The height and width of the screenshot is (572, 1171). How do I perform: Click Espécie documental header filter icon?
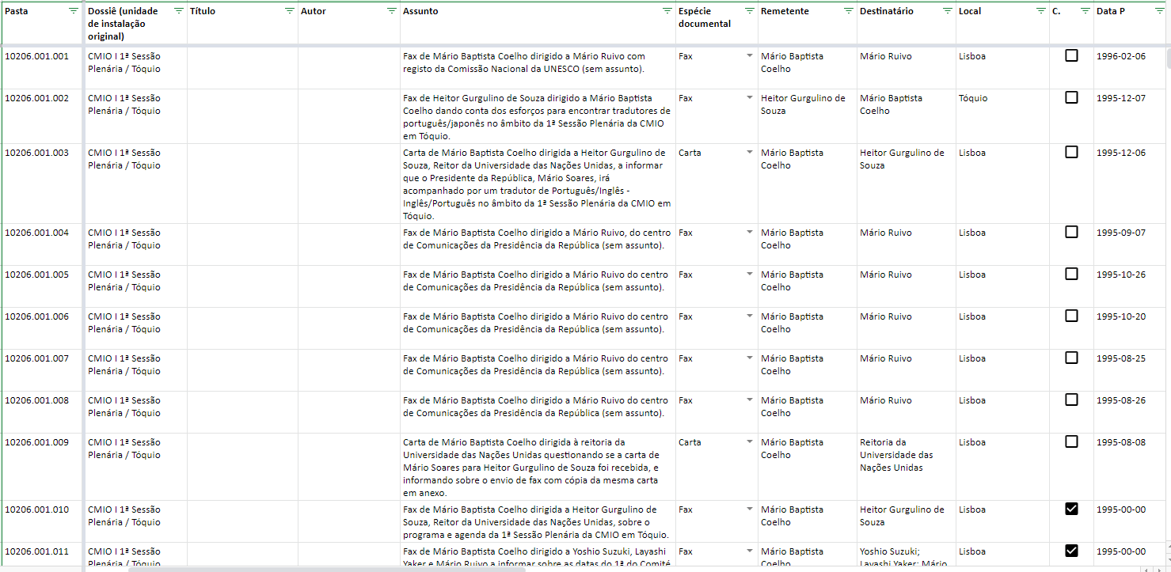tap(749, 11)
